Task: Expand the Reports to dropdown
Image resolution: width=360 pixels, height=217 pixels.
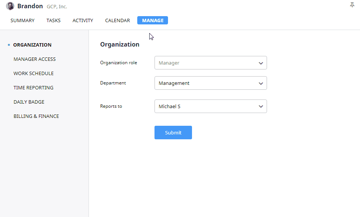Action: 210,107
